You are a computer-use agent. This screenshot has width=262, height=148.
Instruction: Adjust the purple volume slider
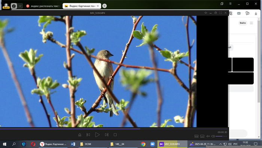tap(222, 136)
